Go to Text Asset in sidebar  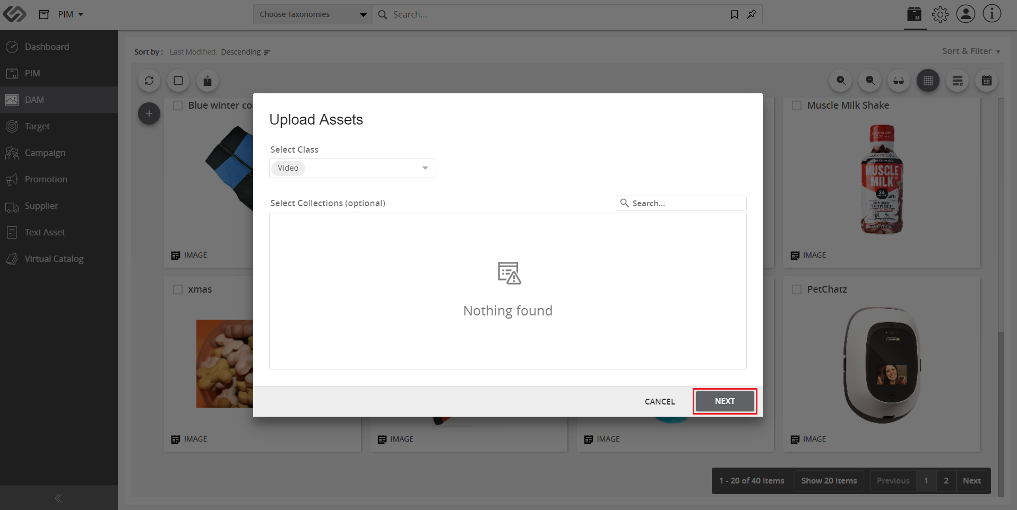pos(59,232)
